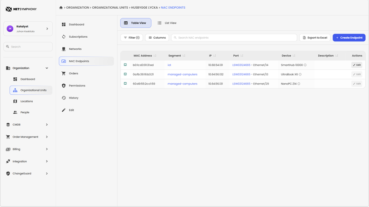
Task: Click the Integration plug icon
Action: [8, 161]
